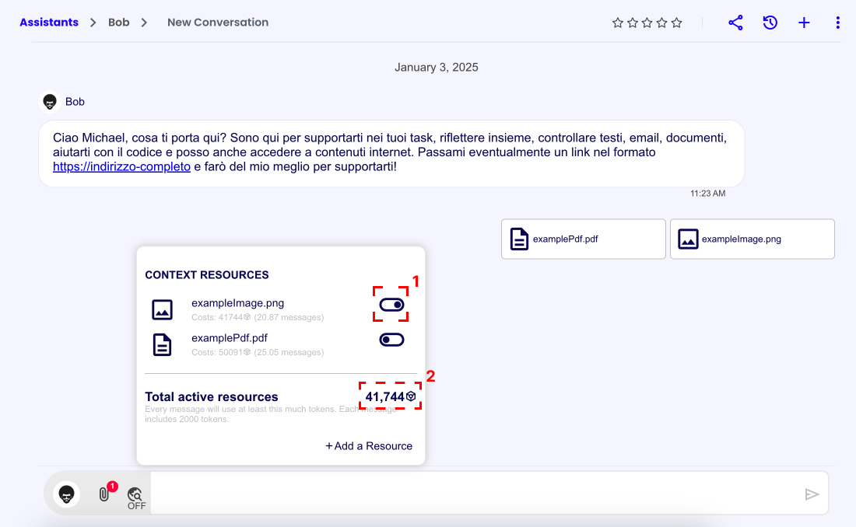The height and width of the screenshot is (527, 856).
Task: Click the exampleImage.png name in context resources
Action: [x=237, y=303]
